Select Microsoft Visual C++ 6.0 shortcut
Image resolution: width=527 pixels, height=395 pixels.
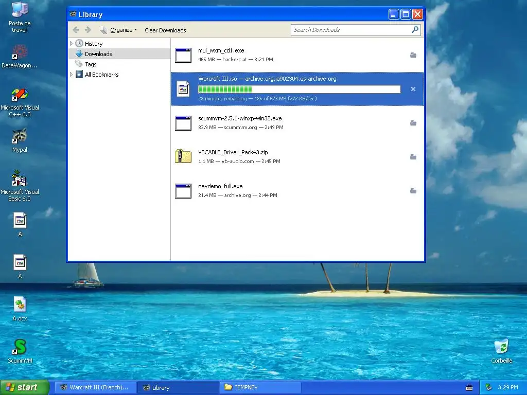pyautogui.click(x=20, y=102)
